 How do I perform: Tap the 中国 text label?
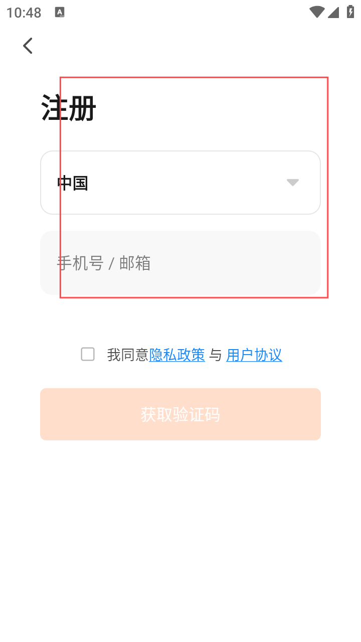[73, 183]
